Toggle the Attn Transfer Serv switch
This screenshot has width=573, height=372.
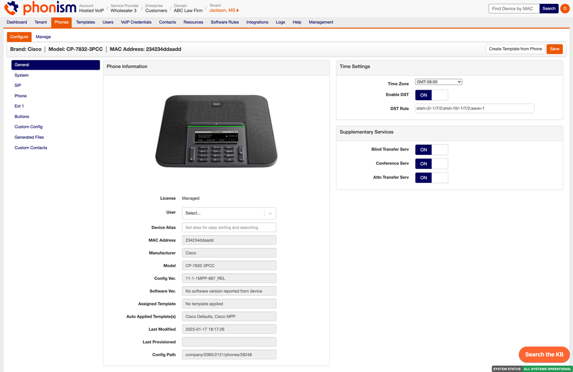coord(432,177)
